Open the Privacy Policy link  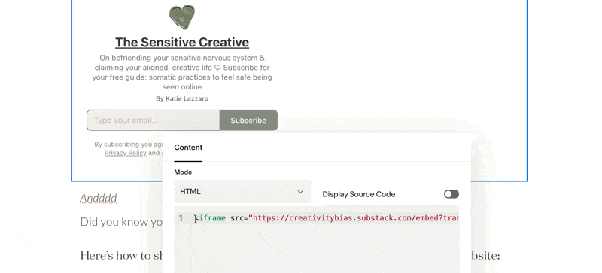(126, 153)
